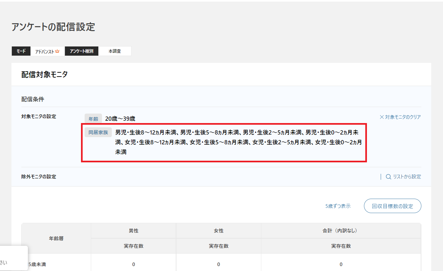Click the magnifier icon in リストから設定
443x271 pixels.
click(x=388, y=177)
